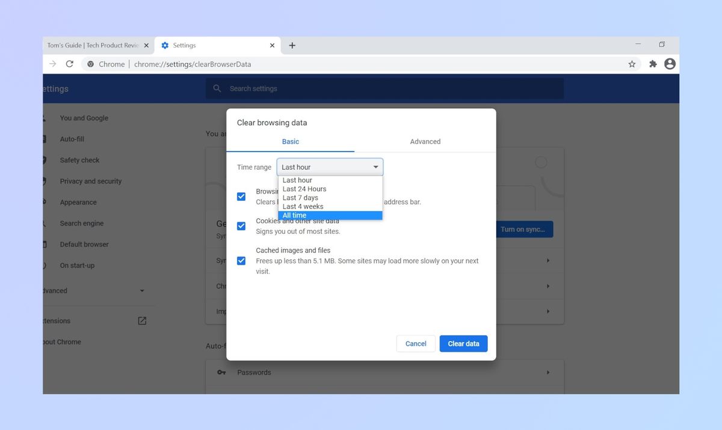Reload the page
This screenshot has width=722, height=430.
click(69, 64)
